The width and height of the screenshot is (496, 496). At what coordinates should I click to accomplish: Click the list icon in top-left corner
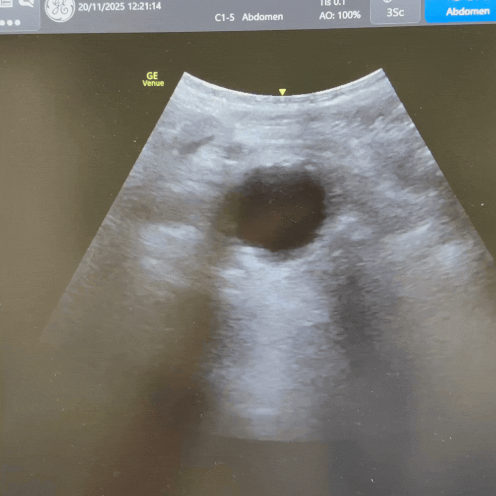pyautogui.click(x=6, y=2)
